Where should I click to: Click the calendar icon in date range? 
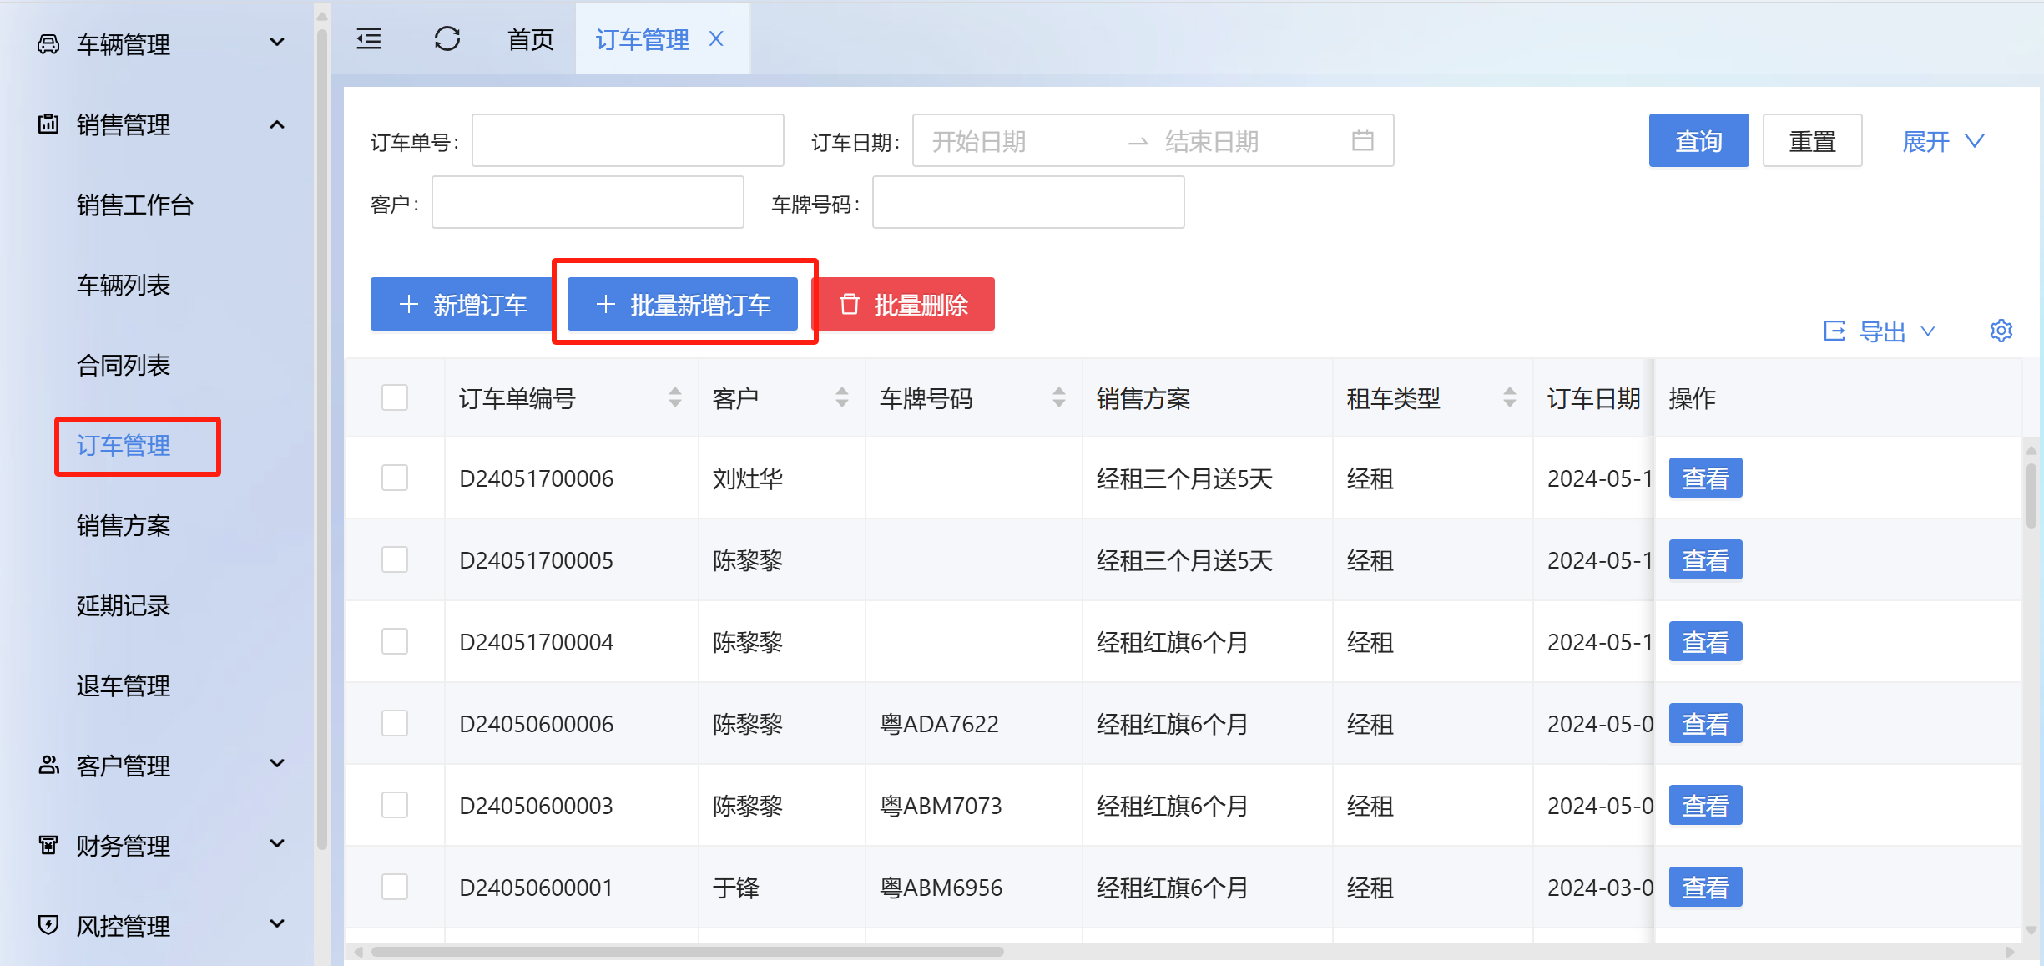1362,140
